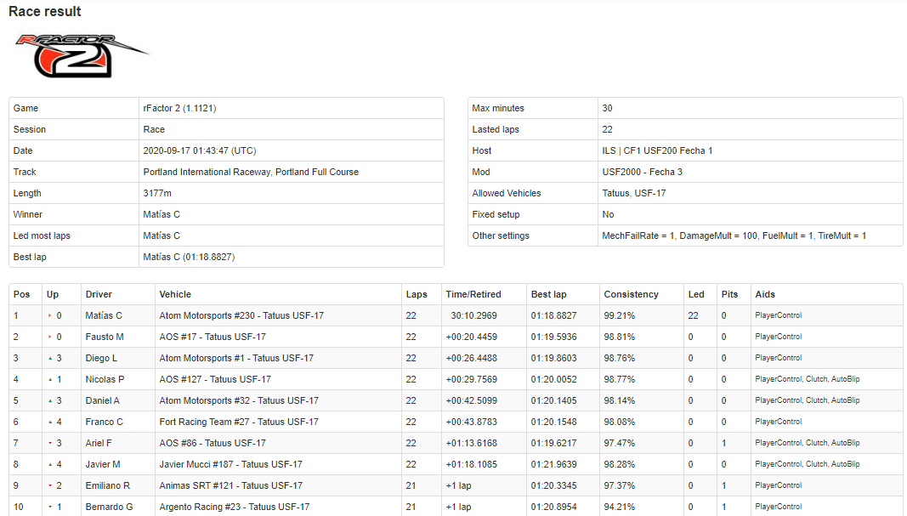907x516 pixels.
Task: Click the gap +00:20.4459
Action: tap(472, 337)
